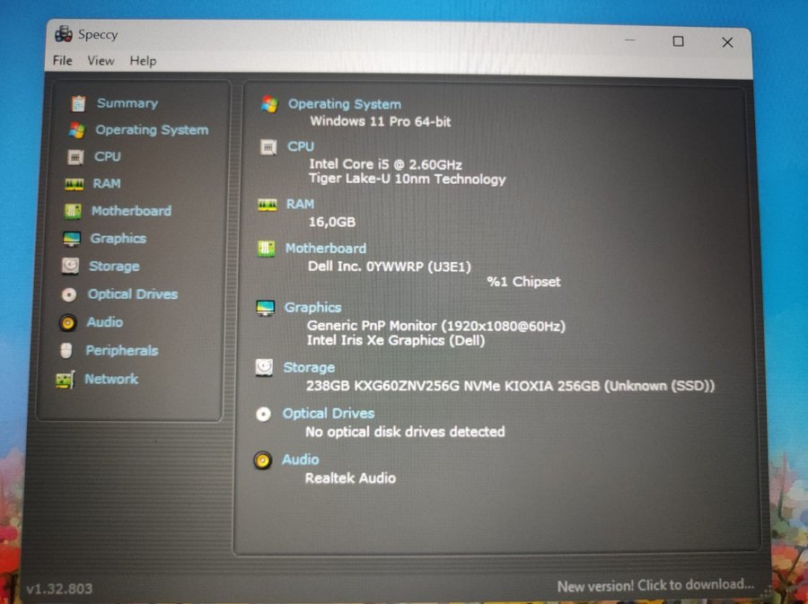Click the Audio speaker icon in sidebar
Image resolution: width=808 pixels, height=604 pixels.
[68, 322]
